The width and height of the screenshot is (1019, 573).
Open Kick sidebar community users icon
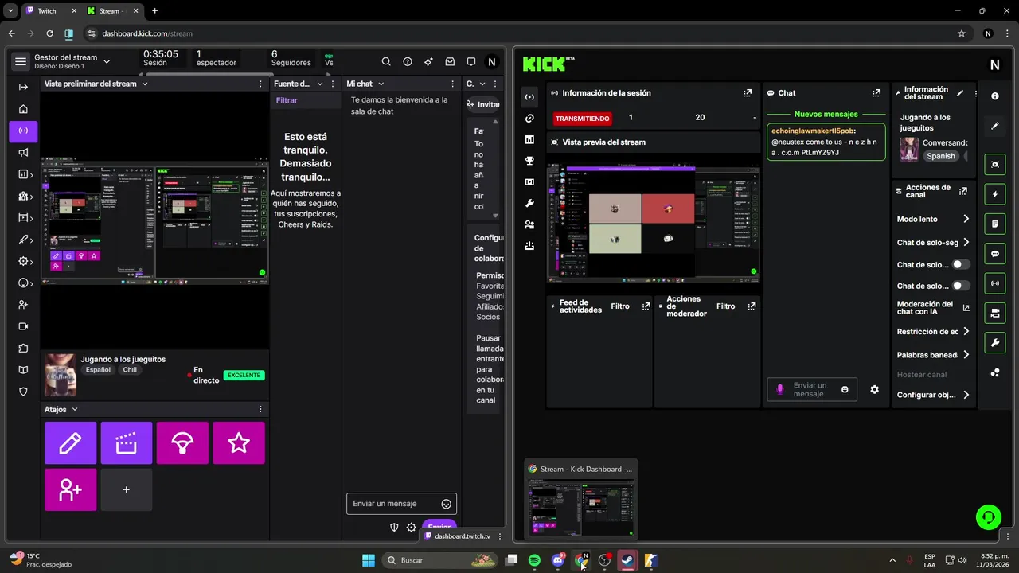[x=529, y=225]
